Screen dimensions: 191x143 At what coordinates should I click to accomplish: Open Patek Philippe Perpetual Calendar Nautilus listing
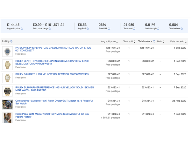[x=53, y=49]
